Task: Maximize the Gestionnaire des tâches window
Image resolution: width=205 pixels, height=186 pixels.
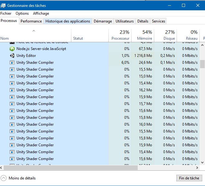Action: click(x=184, y=5)
